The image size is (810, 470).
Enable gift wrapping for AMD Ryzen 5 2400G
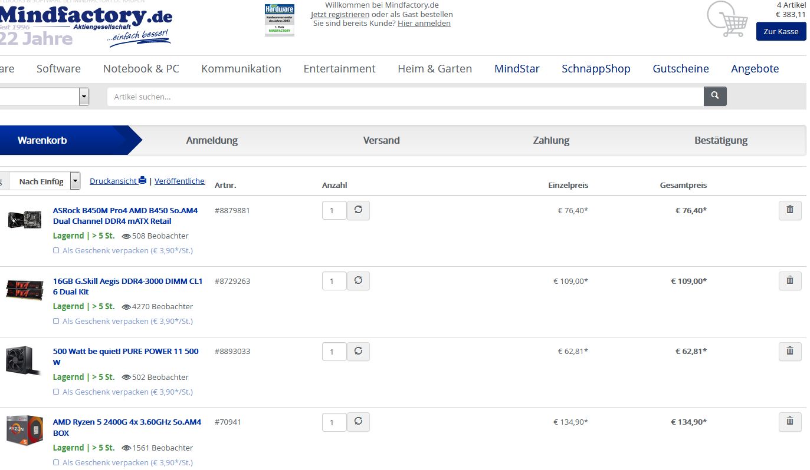click(x=56, y=462)
